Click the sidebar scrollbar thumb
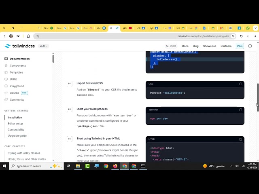This screenshot has height=194, width=259. (53, 59)
